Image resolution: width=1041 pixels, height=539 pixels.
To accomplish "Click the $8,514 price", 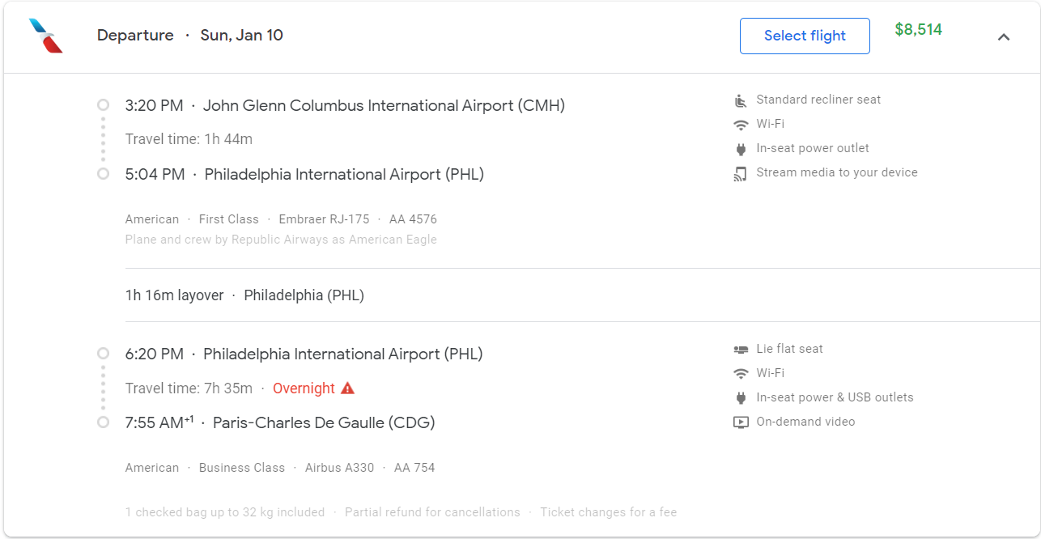I will point(918,30).
